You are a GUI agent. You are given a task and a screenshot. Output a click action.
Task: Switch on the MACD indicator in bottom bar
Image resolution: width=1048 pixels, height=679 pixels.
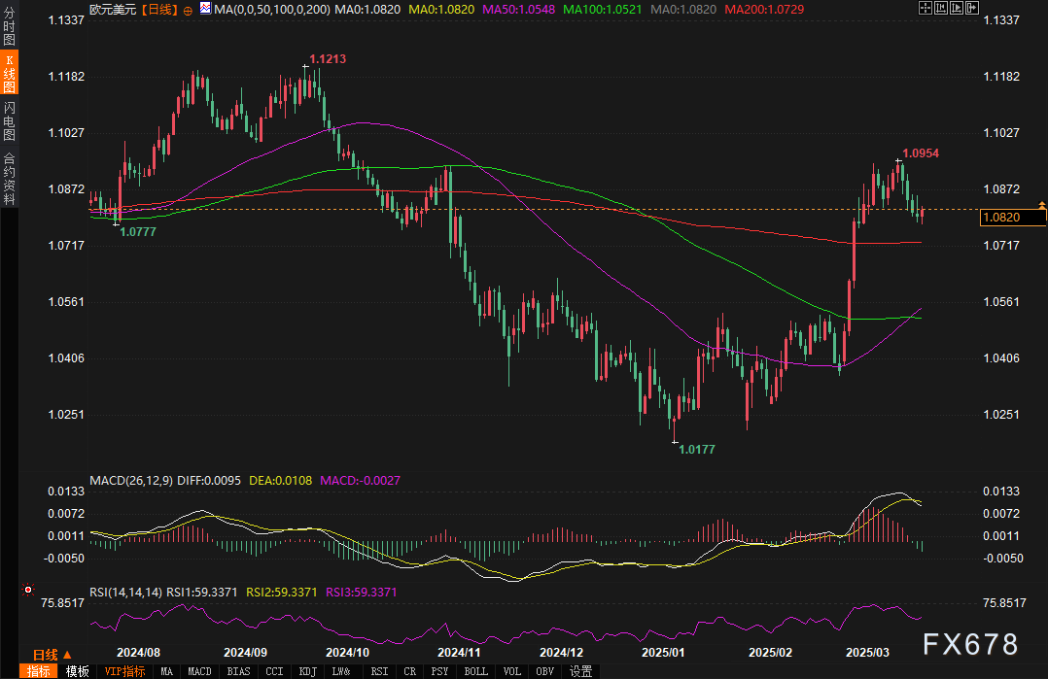click(199, 671)
